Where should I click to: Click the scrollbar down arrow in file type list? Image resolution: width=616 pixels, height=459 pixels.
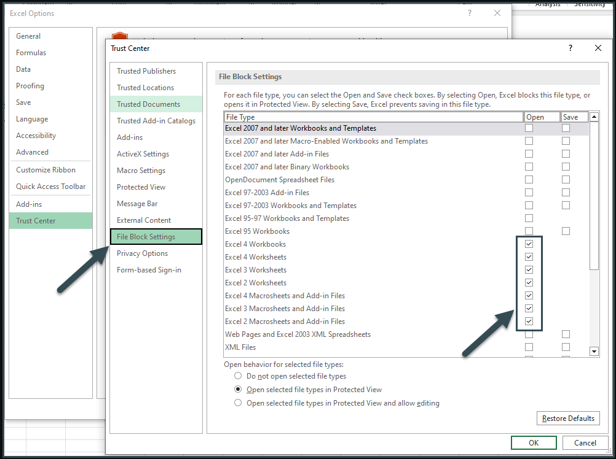[x=593, y=351]
